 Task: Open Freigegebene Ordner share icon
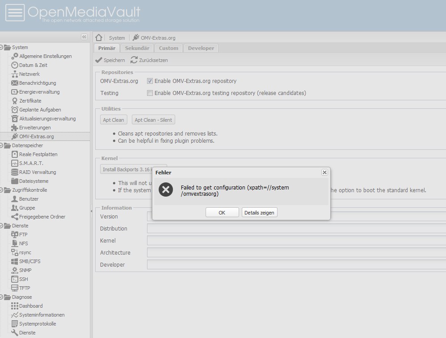pos(14,217)
